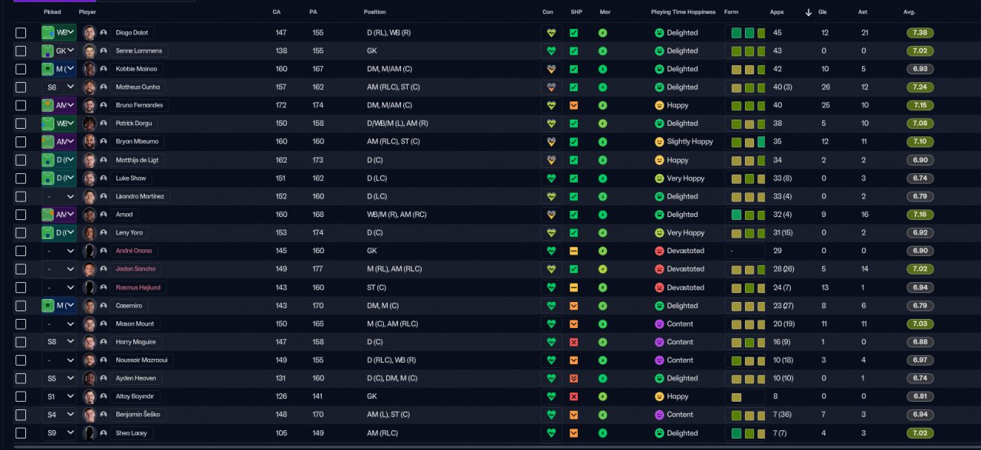The height and width of the screenshot is (450, 981).
Task: Click Bryan Mbeumo's slightly happy face icon
Action: tap(659, 142)
